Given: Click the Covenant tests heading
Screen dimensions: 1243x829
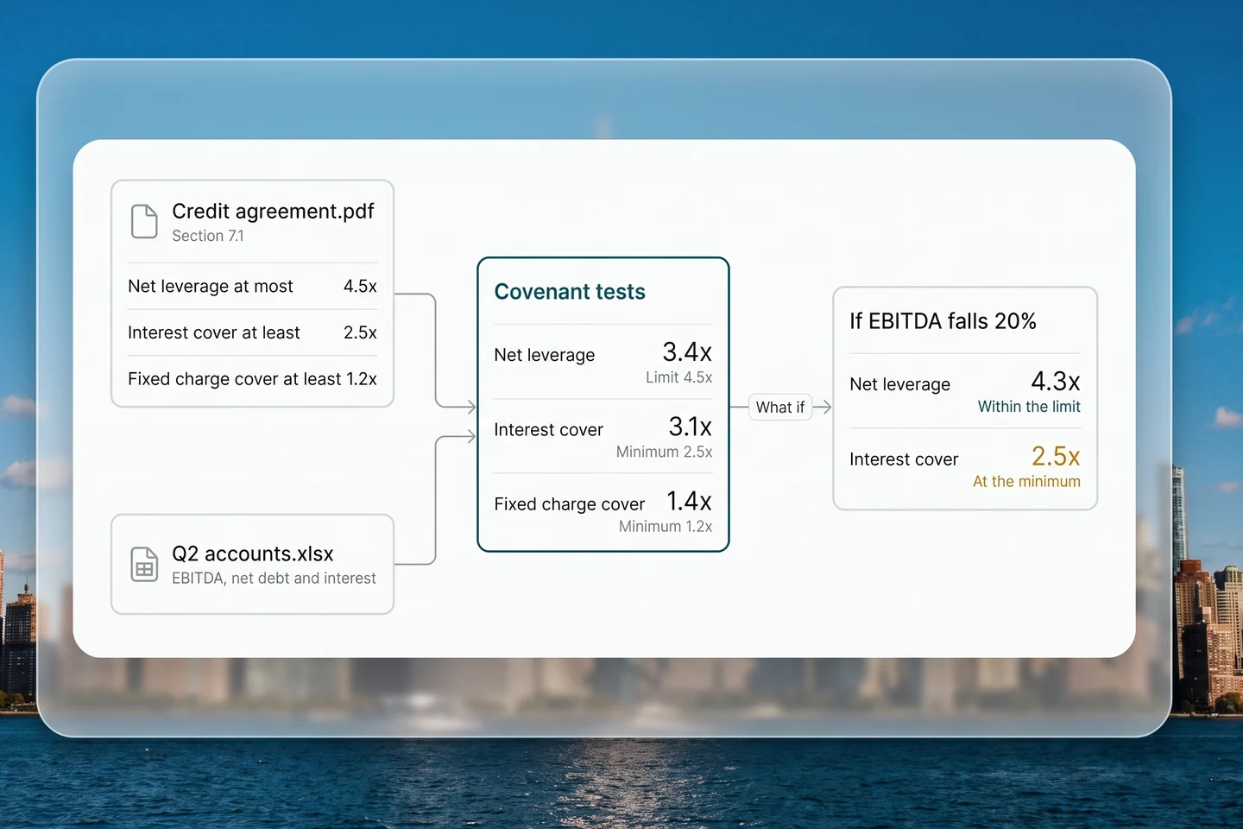Looking at the screenshot, I should (x=570, y=292).
